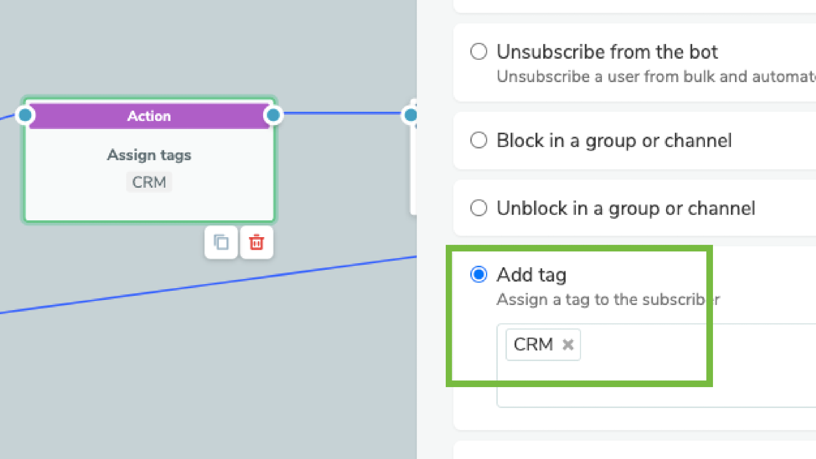The image size is (816, 459).
Task: Click the Assign tags label in Action block
Action: click(x=149, y=155)
